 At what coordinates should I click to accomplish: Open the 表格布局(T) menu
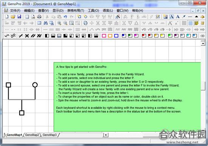(x=76, y=11)
